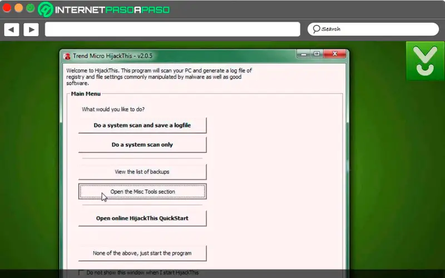
Task: Click 'Do a system scan and save a logfile'
Action: click(x=142, y=126)
